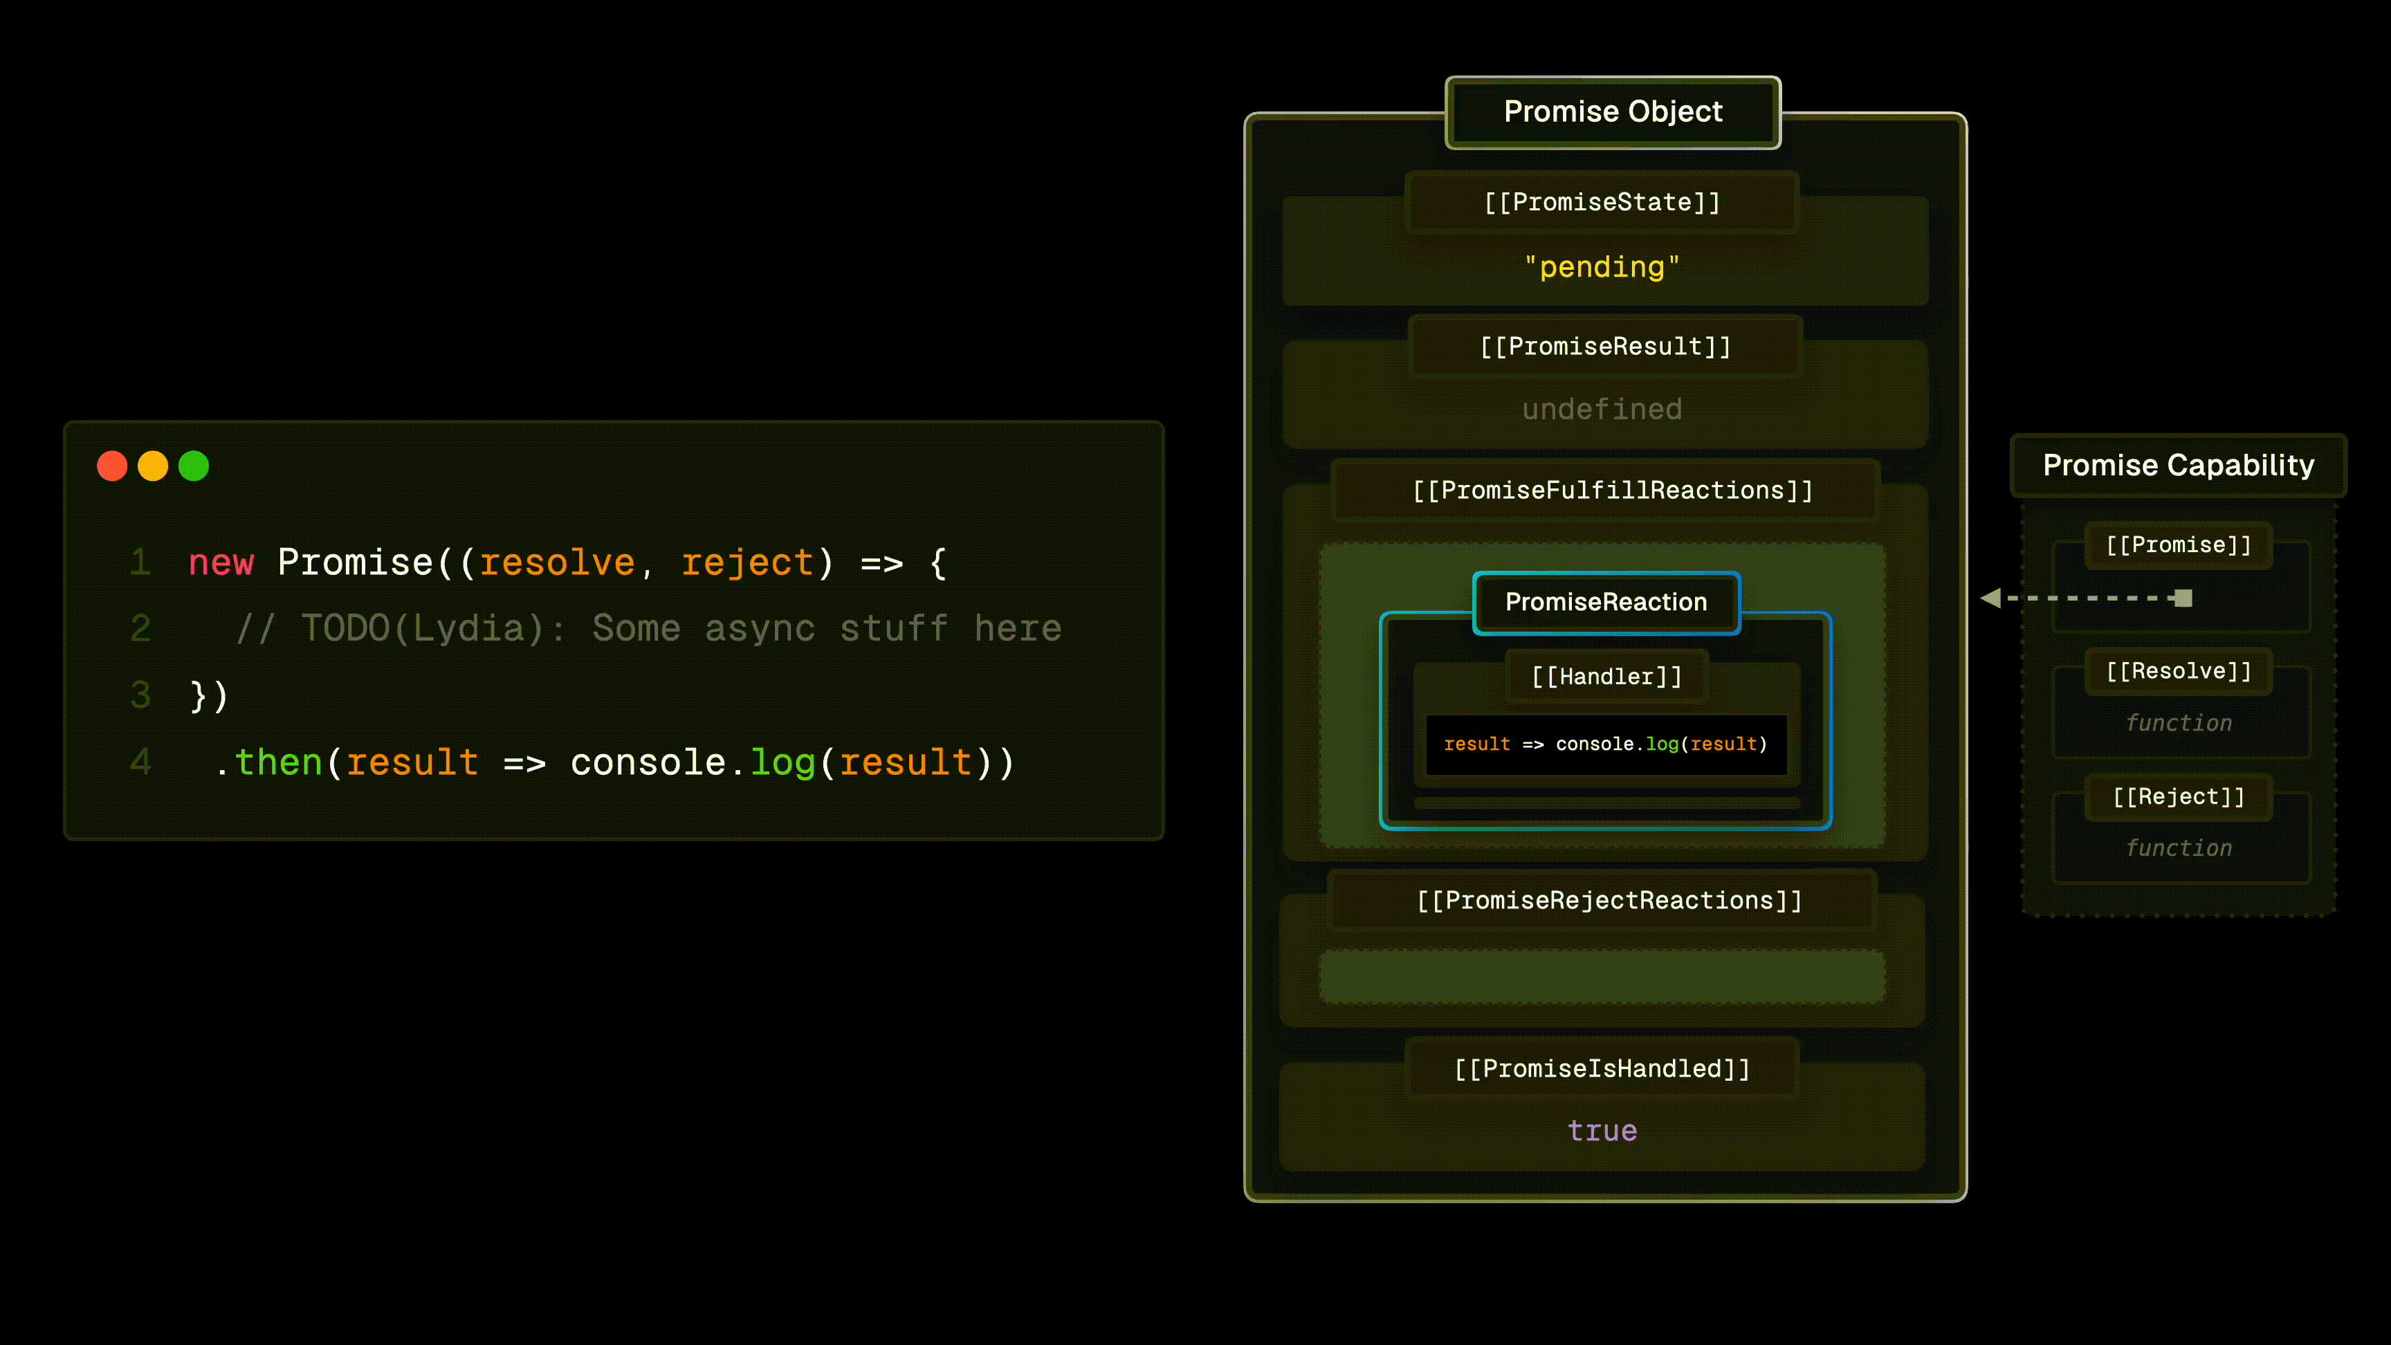The height and width of the screenshot is (1345, 2391).
Task: Select the "pending" state value
Action: (1602, 267)
